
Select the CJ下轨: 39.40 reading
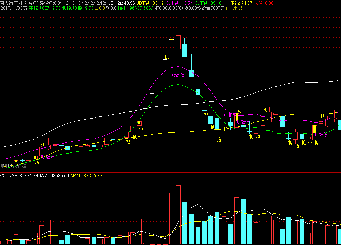tap(208, 3)
